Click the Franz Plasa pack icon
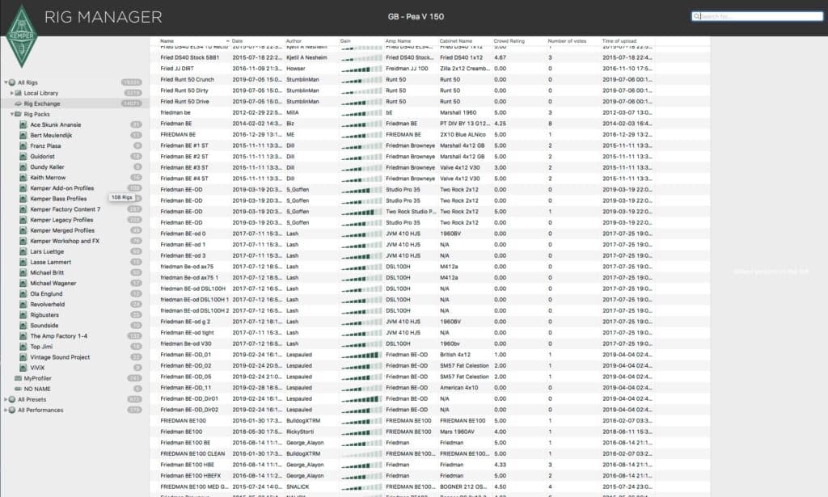Image resolution: width=828 pixels, height=497 pixels. [23, 145]
